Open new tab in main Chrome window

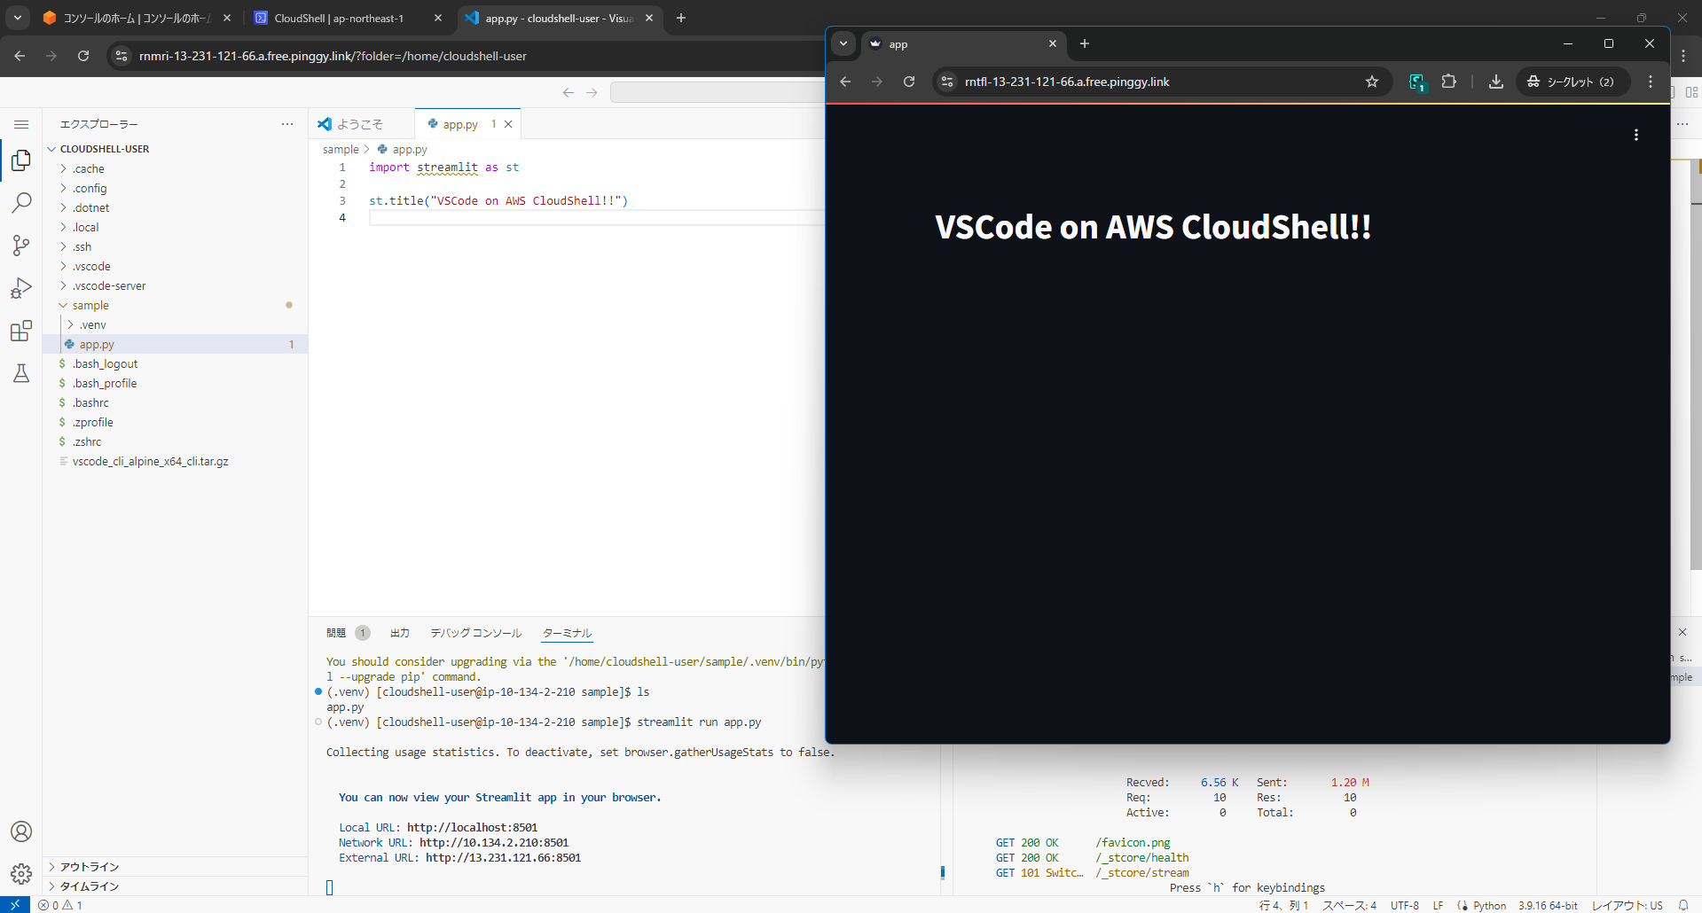click(681, 18)
